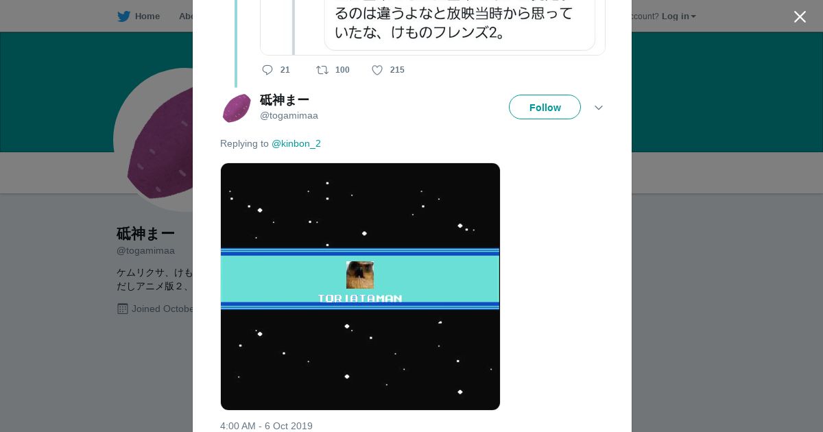The width and height of the screenshot is (823, 432).
Task: Click the 砥神まー profile name heading
Action: coord(145,234)
